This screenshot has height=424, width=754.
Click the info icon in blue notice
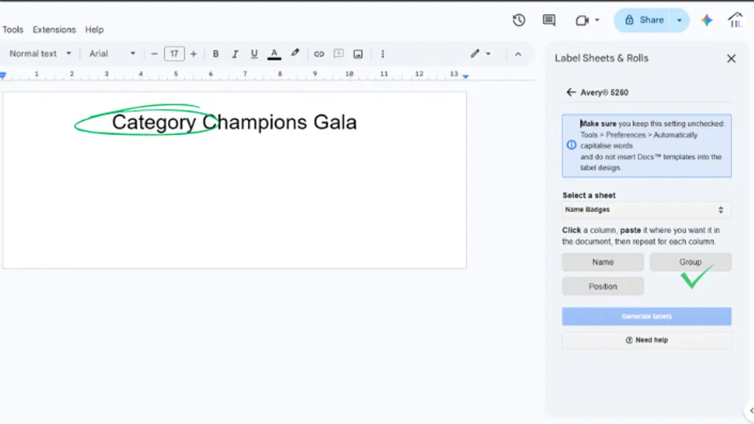click(571, 145)
